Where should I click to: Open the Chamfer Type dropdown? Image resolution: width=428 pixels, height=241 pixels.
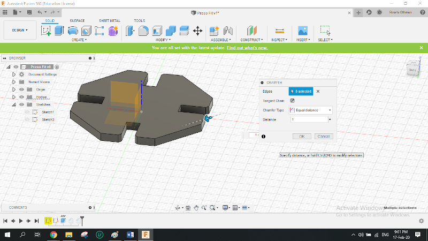click(x=311, y=110)
